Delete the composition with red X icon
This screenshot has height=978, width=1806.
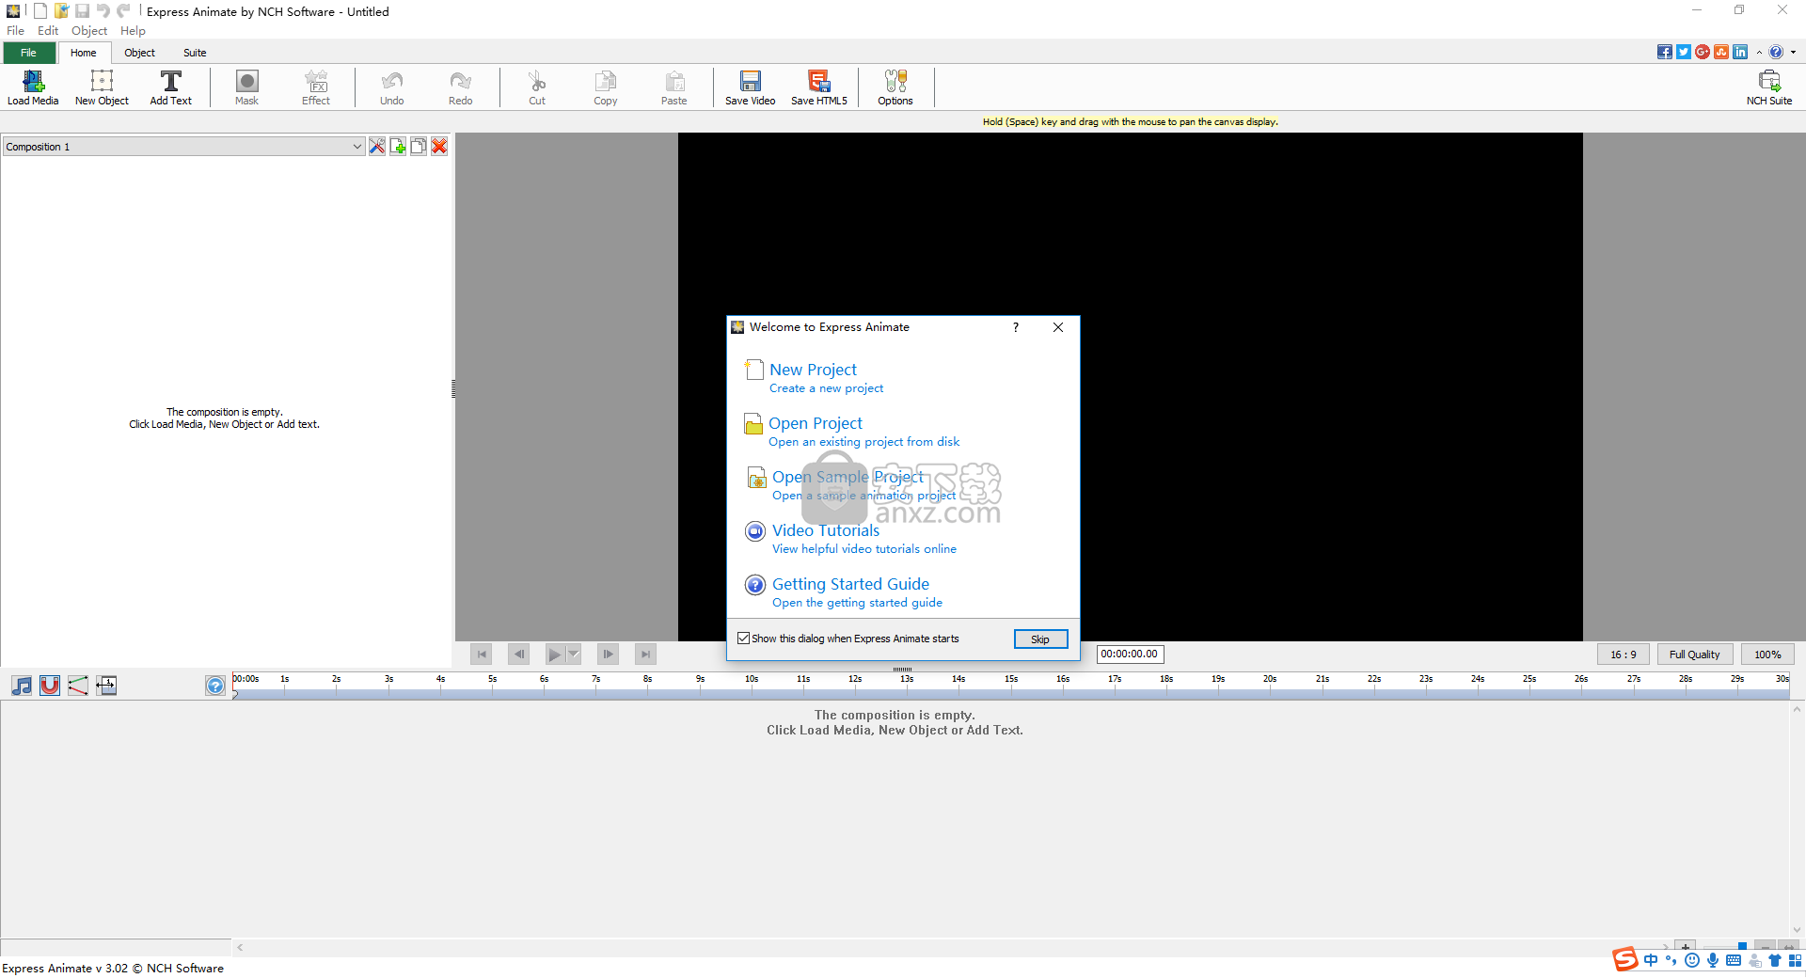click(x=439, y=146)
